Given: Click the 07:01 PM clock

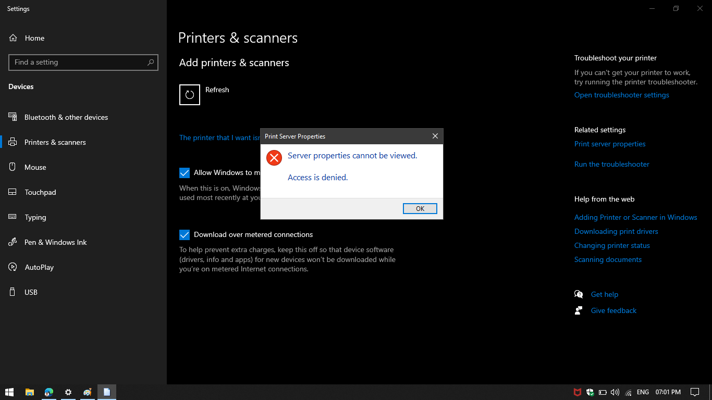Looking at the screenshot, I should click(x=668, y=392).
